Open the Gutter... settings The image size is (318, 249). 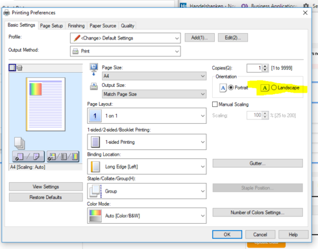click(258, 163)
